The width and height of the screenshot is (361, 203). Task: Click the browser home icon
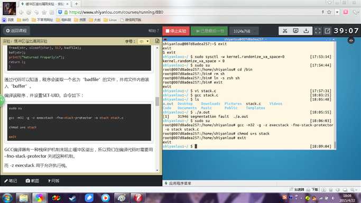click(x=44, y=12)
